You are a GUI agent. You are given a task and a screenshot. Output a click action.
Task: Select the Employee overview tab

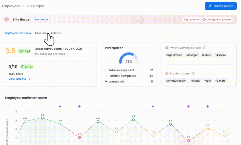coord(17,33)
